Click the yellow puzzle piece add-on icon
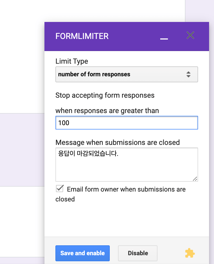Viewport: 214px width, 264px height. (190, 253)
